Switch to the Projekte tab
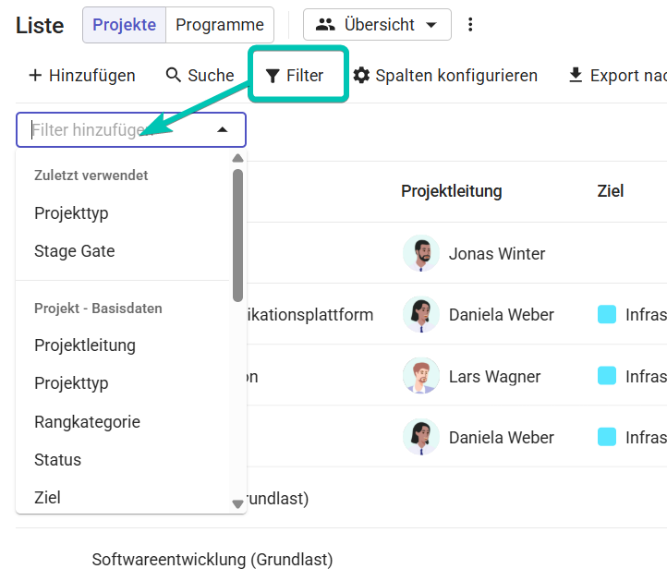This screenshot has height=581, width=667. pyautogui.click(x=124, y=25)
